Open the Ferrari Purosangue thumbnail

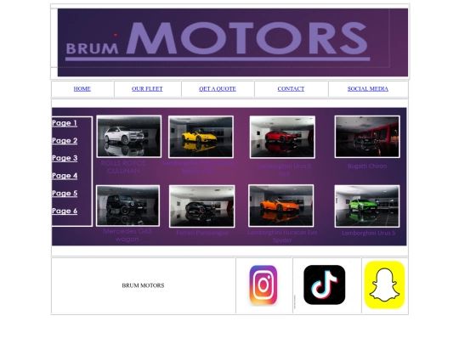pos(202,206)
